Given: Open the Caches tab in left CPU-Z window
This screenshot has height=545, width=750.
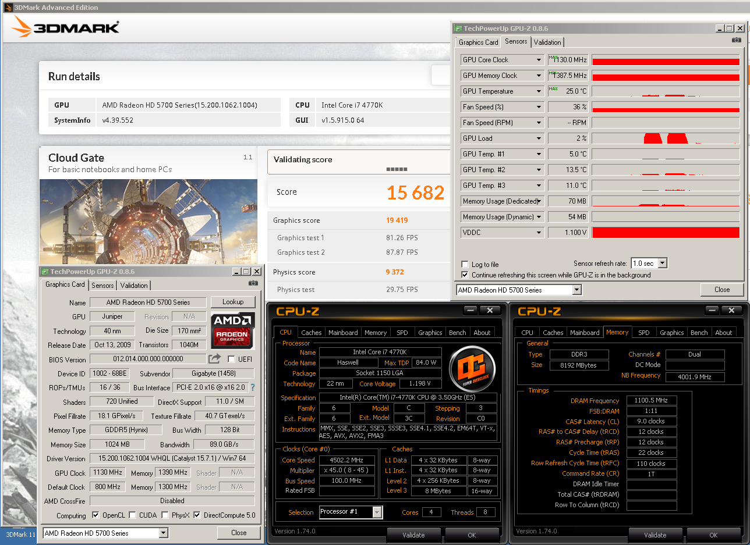Looking at the screenshot, I should pos(312,333).
